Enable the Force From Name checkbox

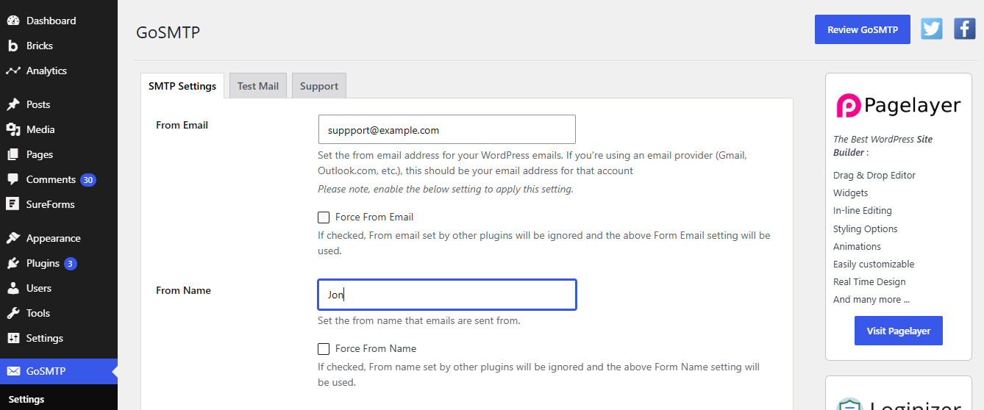pyautogui.click(x=324, y=349)
